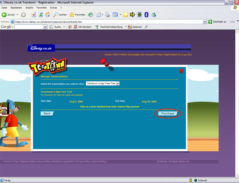Click the Purchase button

click(168, 113)
